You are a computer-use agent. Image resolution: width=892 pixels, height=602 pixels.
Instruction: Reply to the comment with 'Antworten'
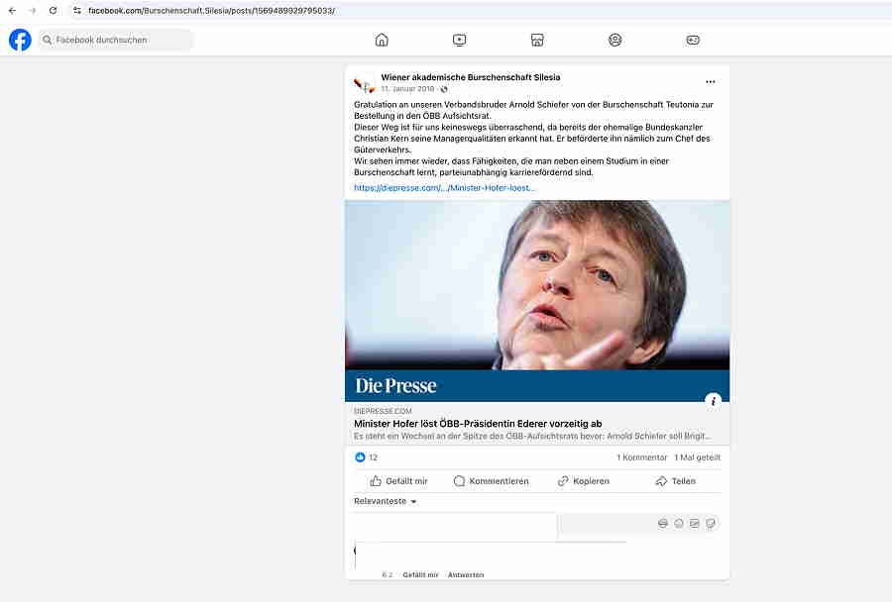[466, 574]
